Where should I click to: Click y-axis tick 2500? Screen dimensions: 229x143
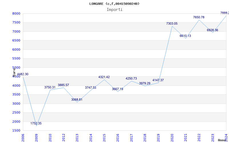click(16, 112)
